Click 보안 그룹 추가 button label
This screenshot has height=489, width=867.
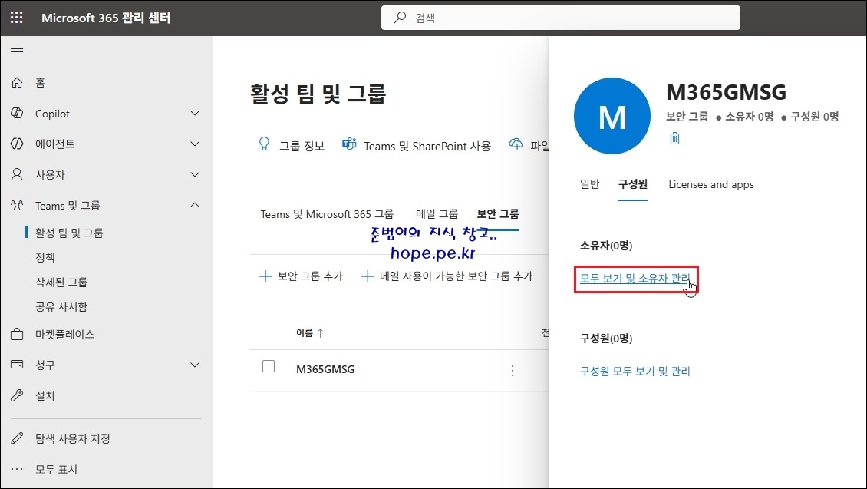point(310,276)
